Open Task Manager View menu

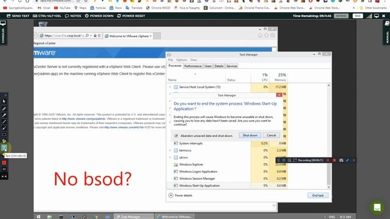tap(193, 60)
